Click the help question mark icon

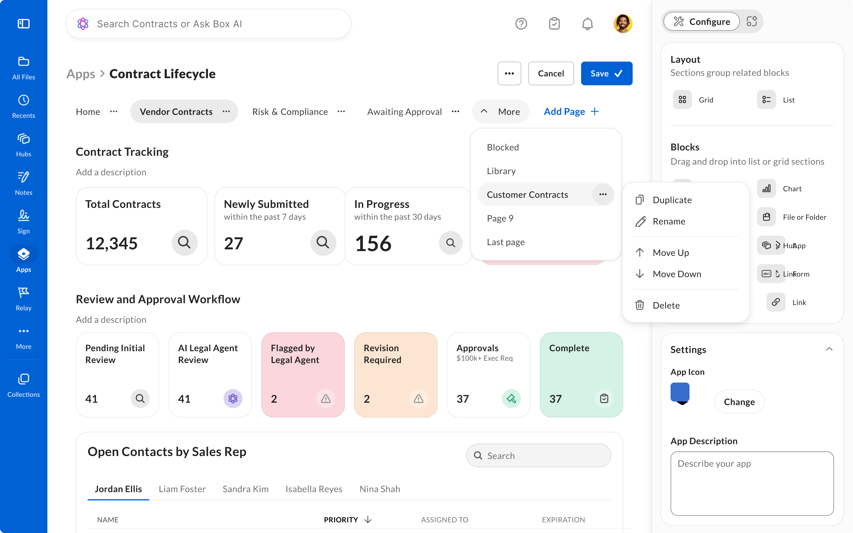(x=521, y=24)
